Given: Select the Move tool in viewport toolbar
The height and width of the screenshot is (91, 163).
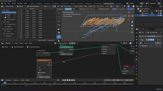Looking at the screenshot, I should pyautogui.click(x=59, y=21).
